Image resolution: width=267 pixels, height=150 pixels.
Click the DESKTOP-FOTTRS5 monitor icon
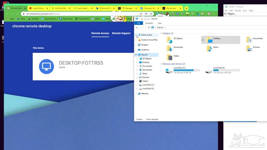click(x=46, y=67)
